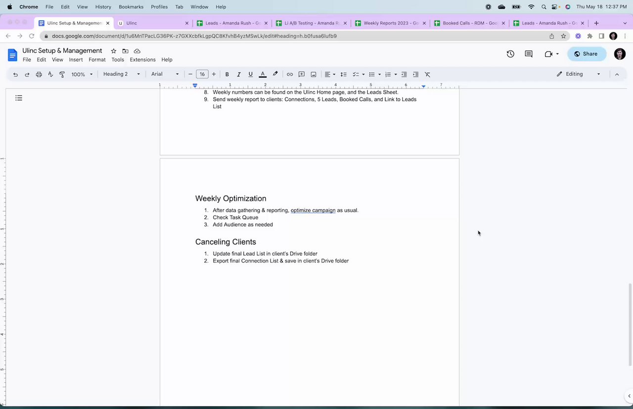The height and width of the screenshot is (409, 633).
Task: Click the redo arrow in the toolbar
Action: [x=27, y=74]
